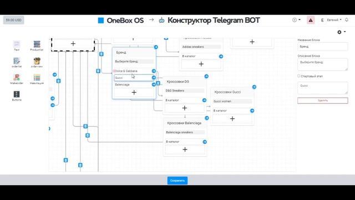Open the plus-circle add dropdown in header

[x=296, y=20]
